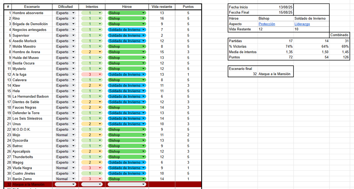Open hero dropdown for Barón Zemo
This screenshot has height=189, width=354.
point(127,179)
